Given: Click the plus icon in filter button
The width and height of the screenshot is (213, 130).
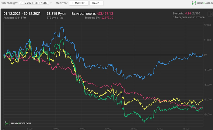Looking at the screenshot, I should tap(72, 3).
